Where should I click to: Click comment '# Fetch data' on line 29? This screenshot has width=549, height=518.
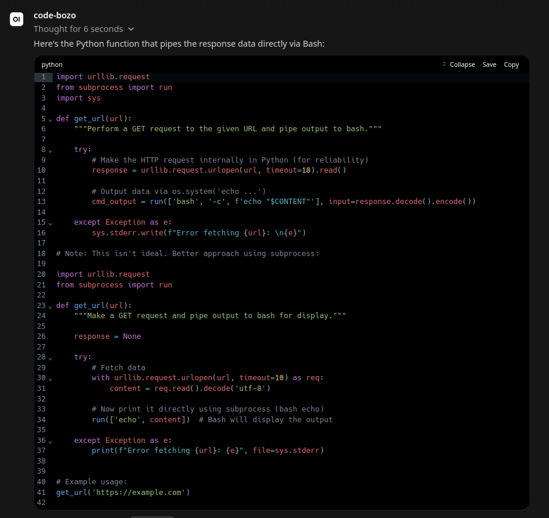[x=118, y=368]
